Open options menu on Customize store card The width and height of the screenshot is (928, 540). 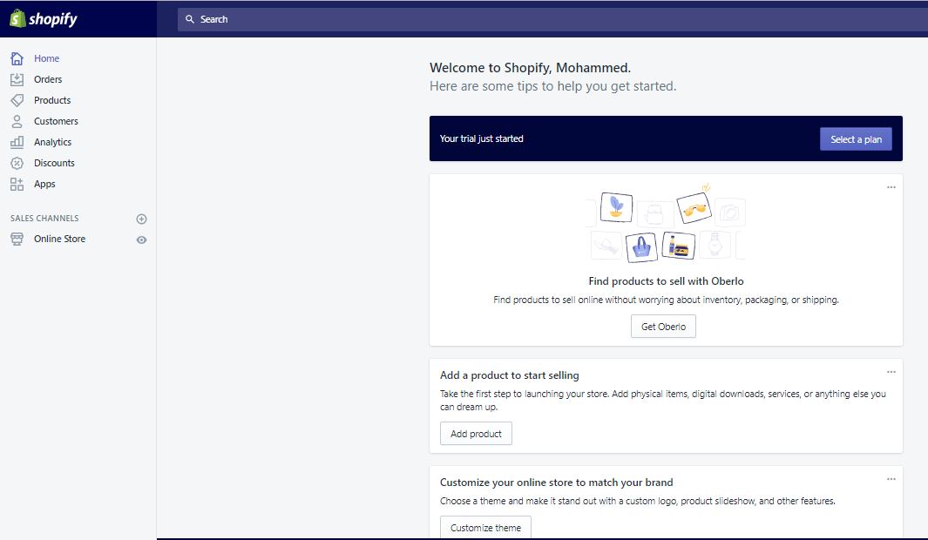(891, 478)
